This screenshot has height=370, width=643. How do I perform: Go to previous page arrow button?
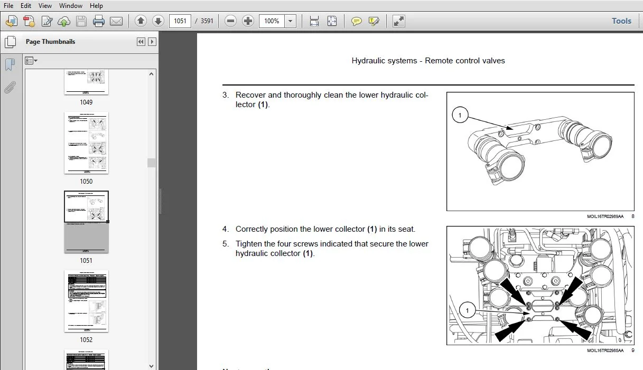[141, 21]
